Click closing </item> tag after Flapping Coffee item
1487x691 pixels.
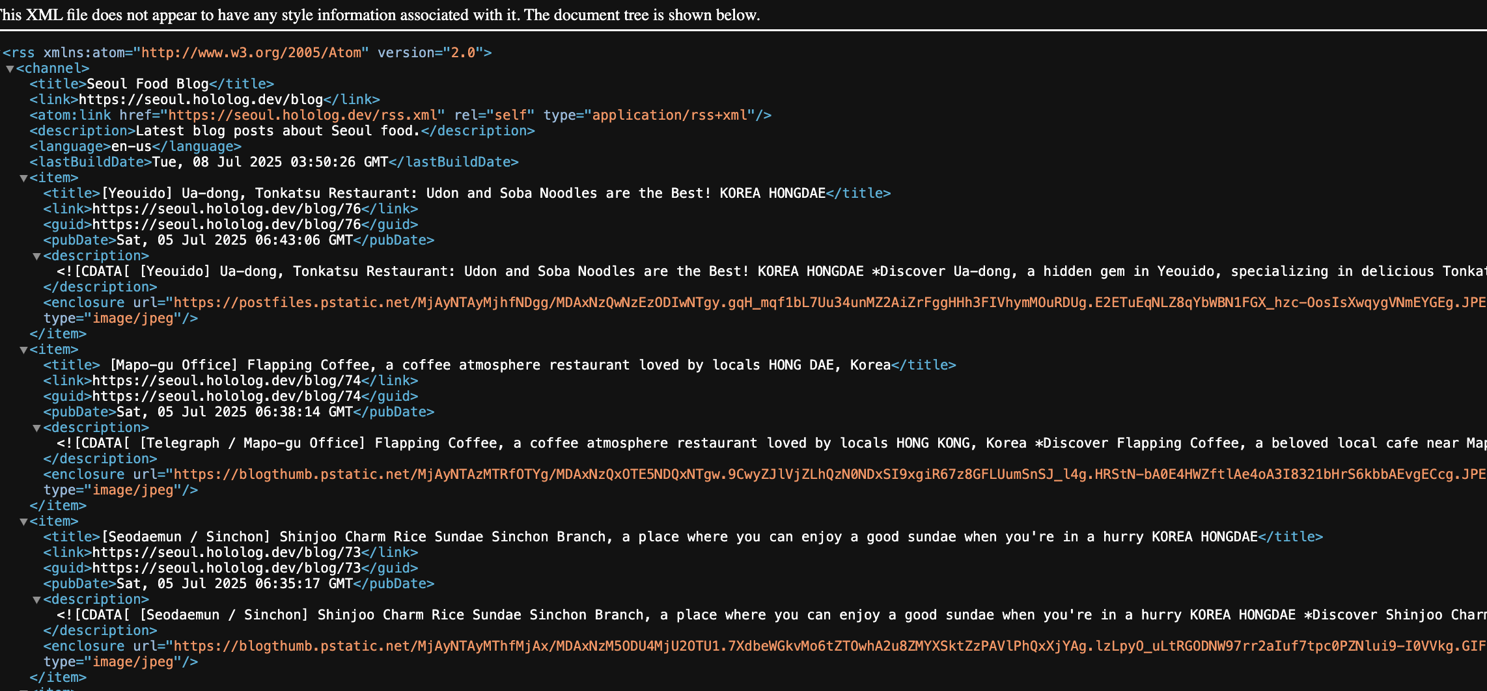pyautogui.click(x=58, y=506)
